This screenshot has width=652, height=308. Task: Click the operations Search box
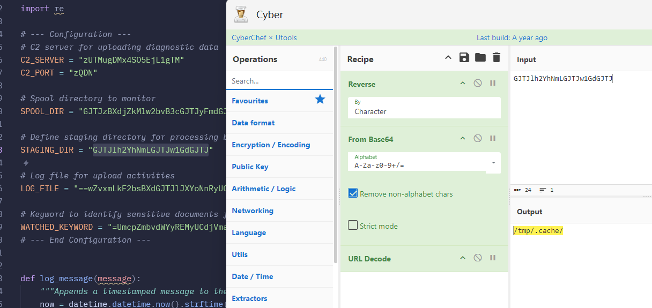click(x=279, y=81)
